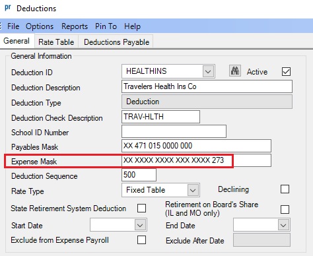The image size is (313, 256).
Task: Enable the Declining checkbox
Action: tap(285, 189)
